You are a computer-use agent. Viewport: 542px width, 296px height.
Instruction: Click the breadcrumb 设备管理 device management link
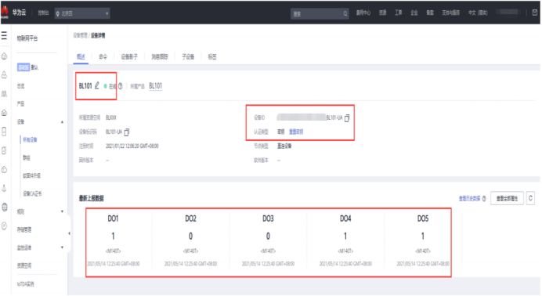(81, 35)
